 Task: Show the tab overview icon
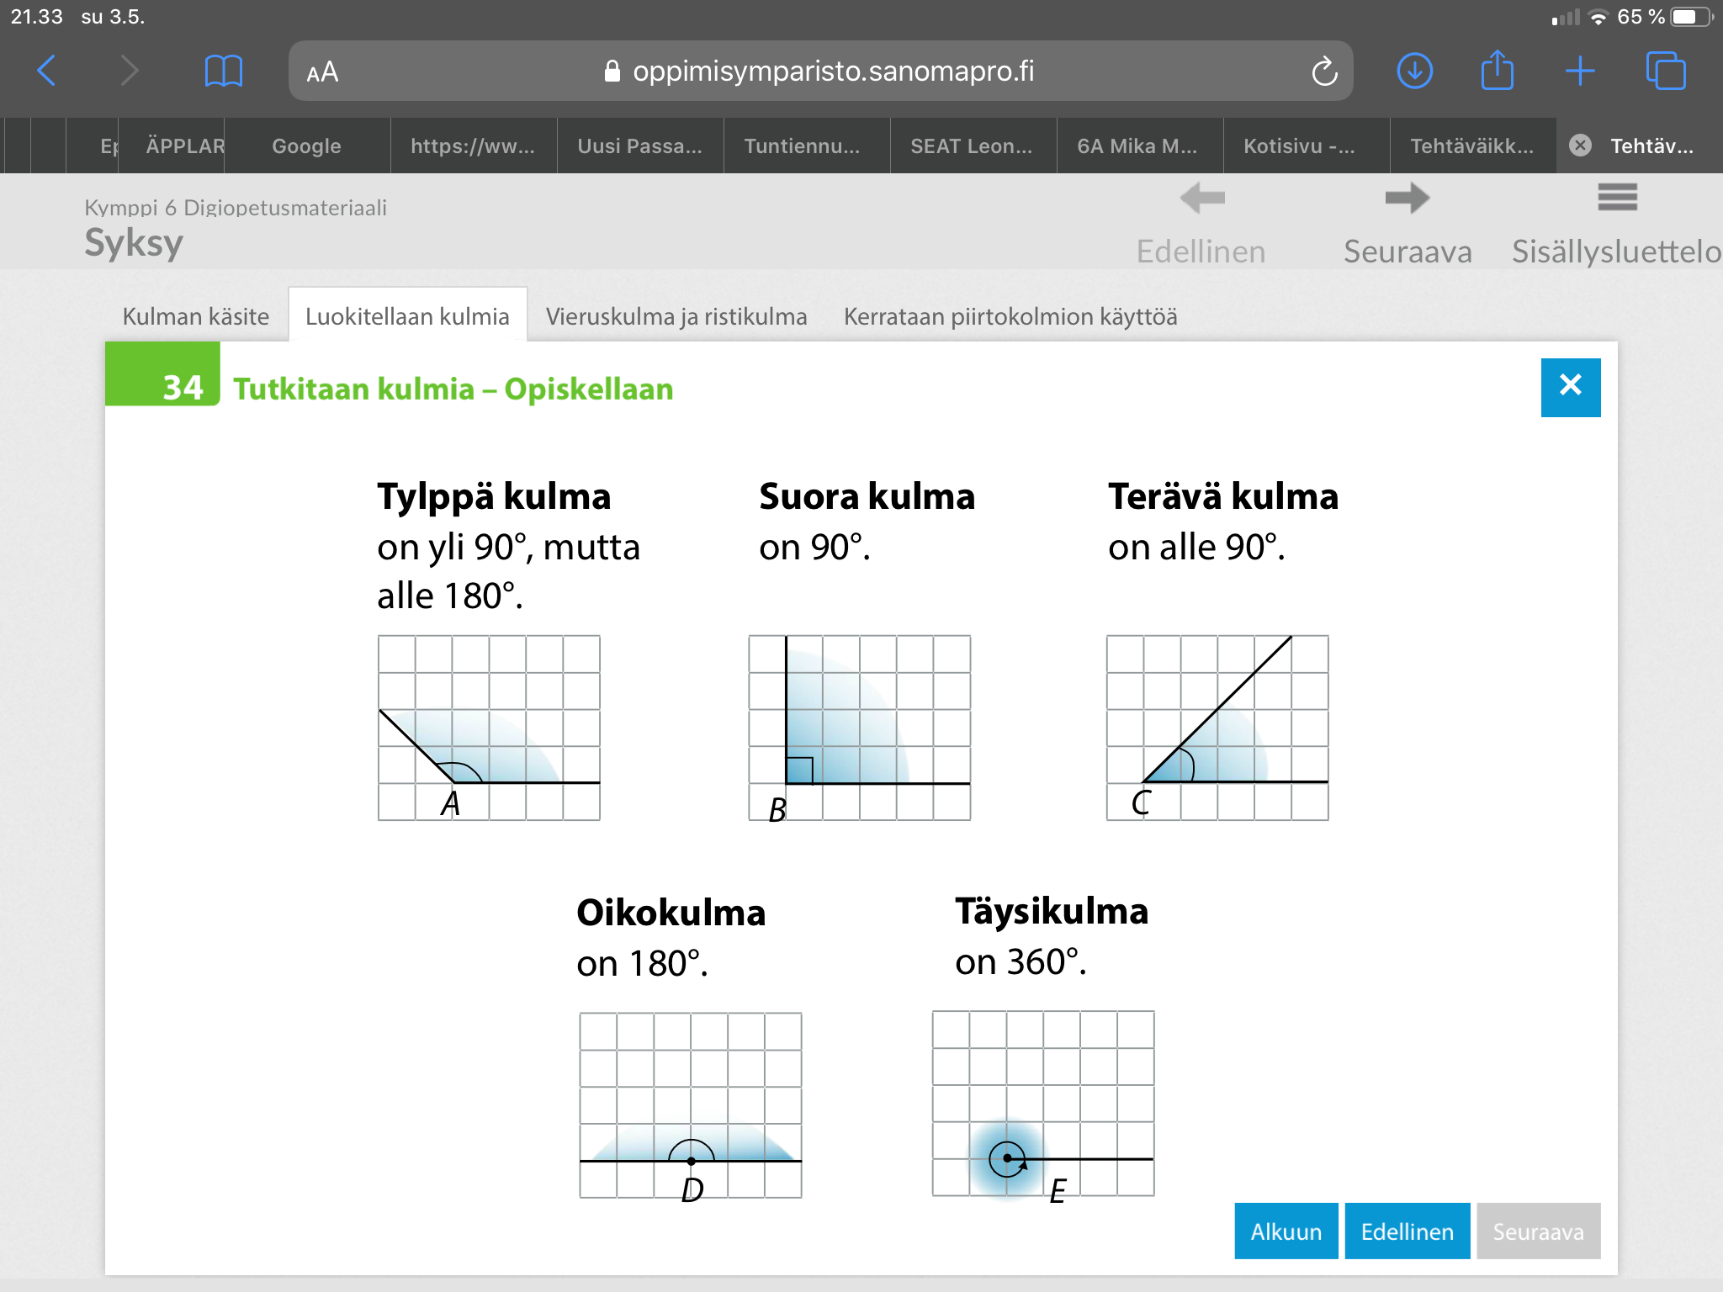[x=1665, y=71]
